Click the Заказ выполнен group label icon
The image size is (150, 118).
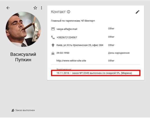point(13,110)
